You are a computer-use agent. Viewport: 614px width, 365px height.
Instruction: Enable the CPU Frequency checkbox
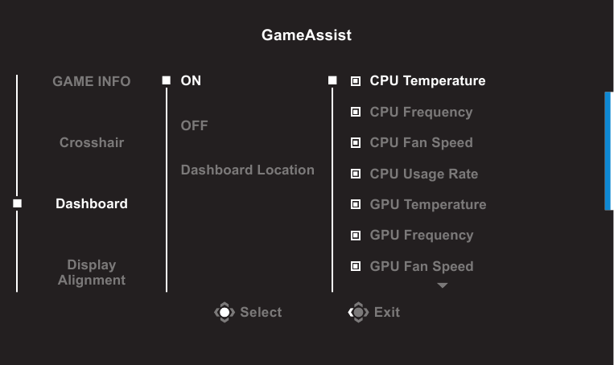click(356, 112)
